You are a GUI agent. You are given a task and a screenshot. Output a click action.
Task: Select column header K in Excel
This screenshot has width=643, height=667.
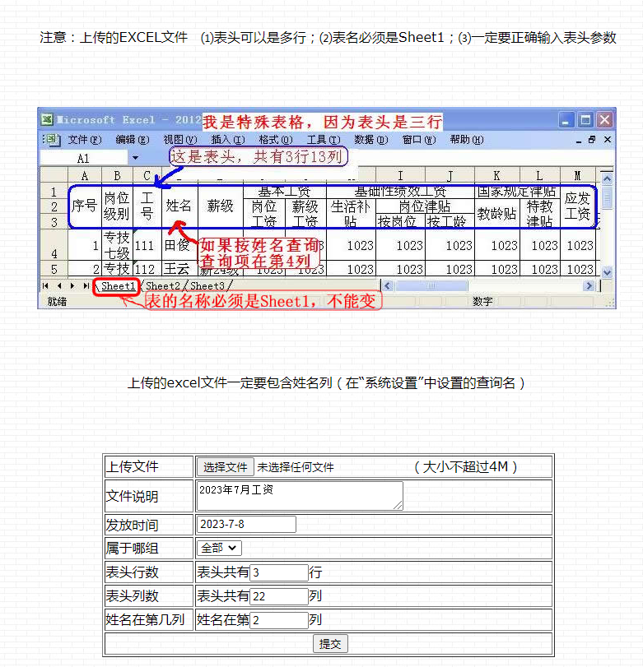click(x=497, y=176)
